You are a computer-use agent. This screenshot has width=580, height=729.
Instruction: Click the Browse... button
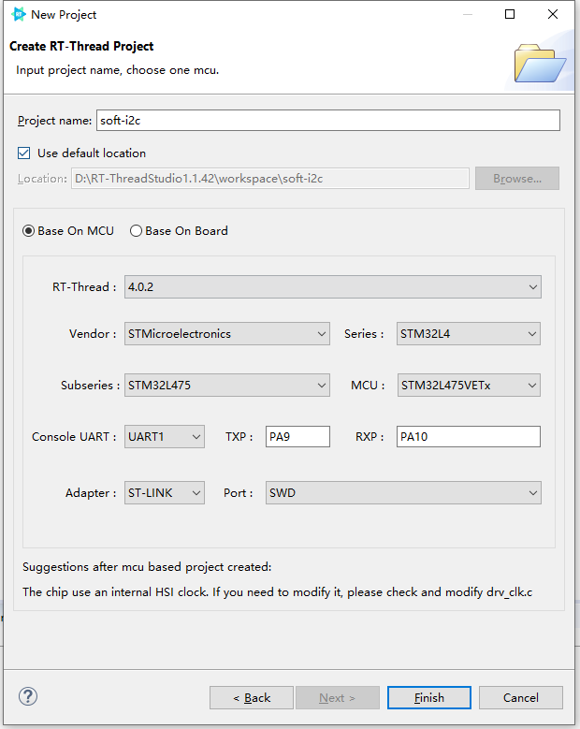point(517,179)
